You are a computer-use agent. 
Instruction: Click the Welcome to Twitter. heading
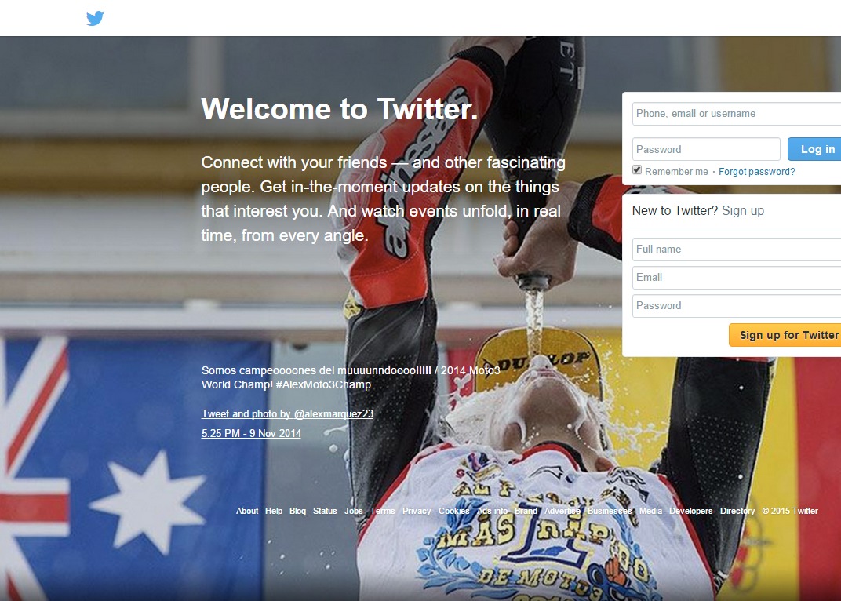(x=340, y=109)
